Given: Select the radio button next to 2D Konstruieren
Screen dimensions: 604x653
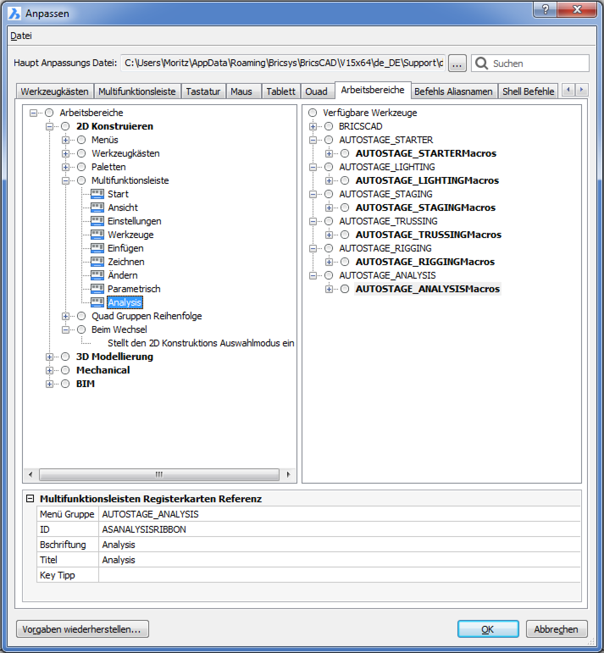Looking at the screenshot, I should click(x=65, y=126).
